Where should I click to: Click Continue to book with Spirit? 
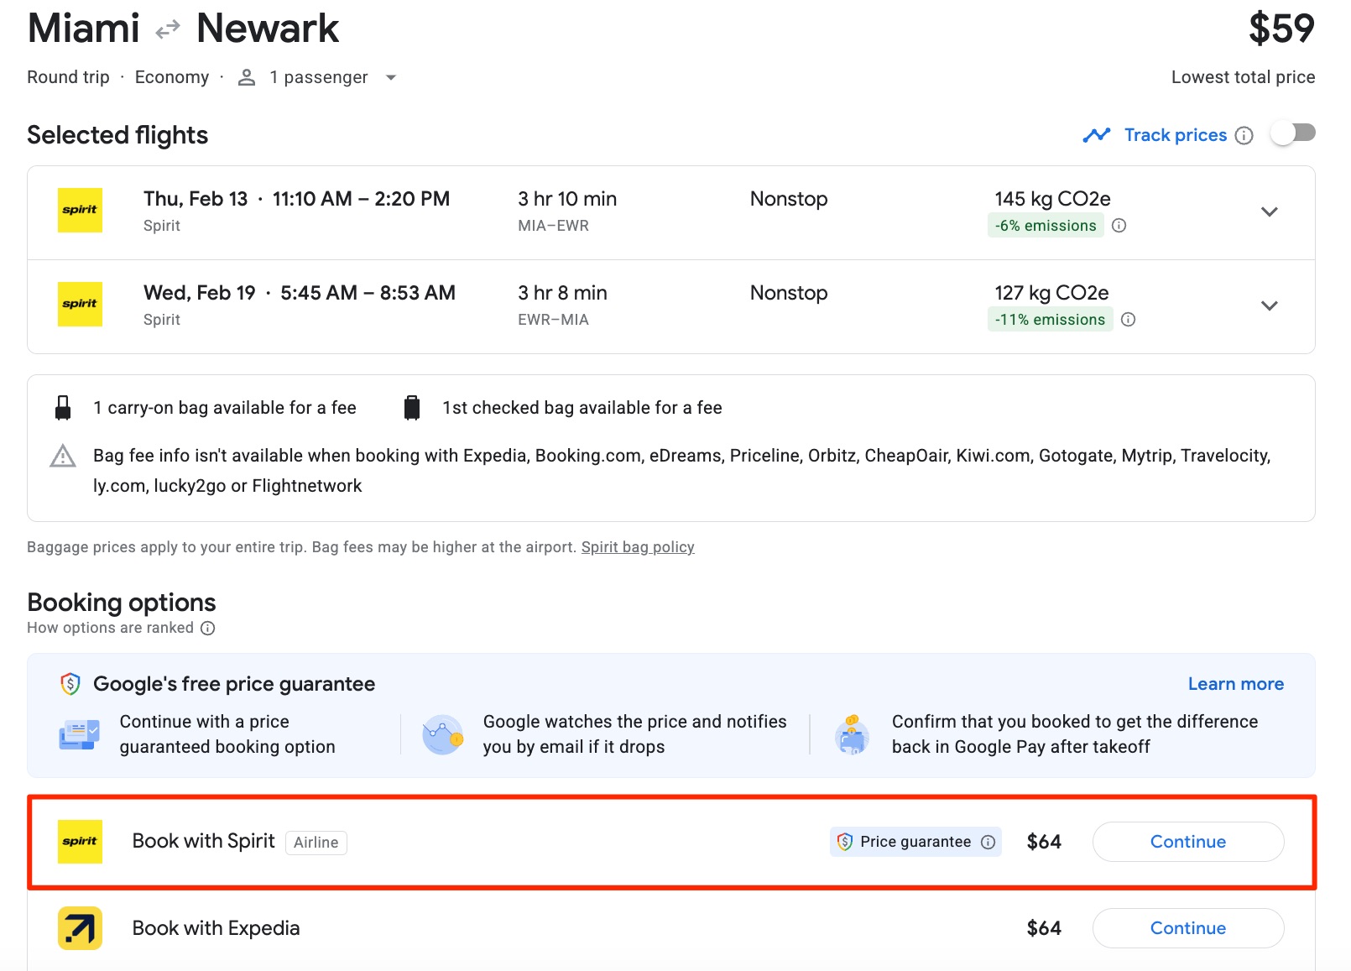1187,842
